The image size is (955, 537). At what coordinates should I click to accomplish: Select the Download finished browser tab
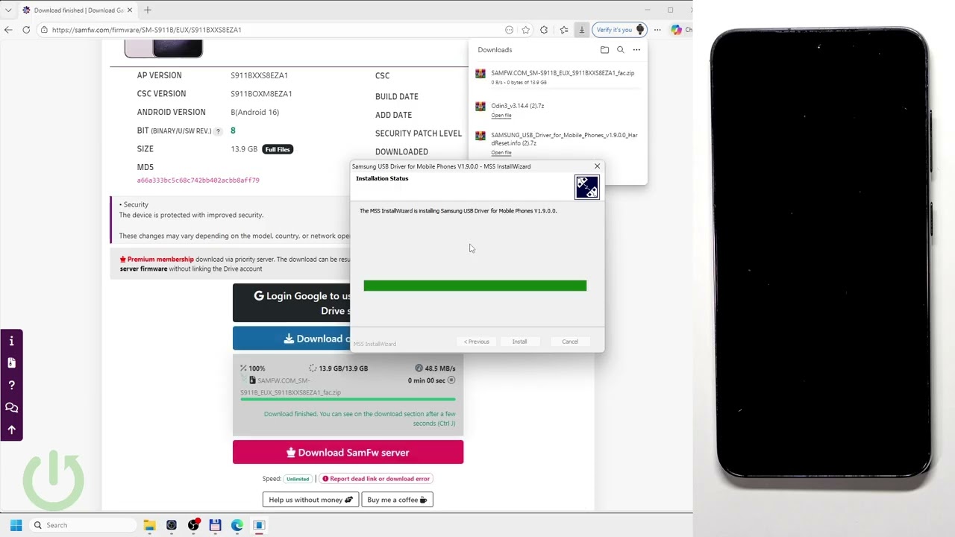pyautogui.click(x=76, y=10)
